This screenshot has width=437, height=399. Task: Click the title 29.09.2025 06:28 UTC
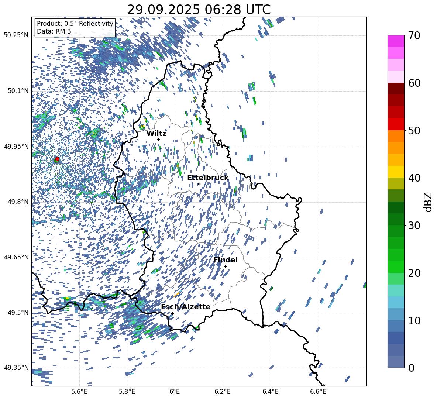[x=199, y=10]
